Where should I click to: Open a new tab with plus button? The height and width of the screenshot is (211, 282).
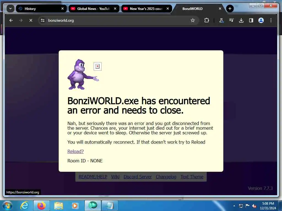pos(230,9)
